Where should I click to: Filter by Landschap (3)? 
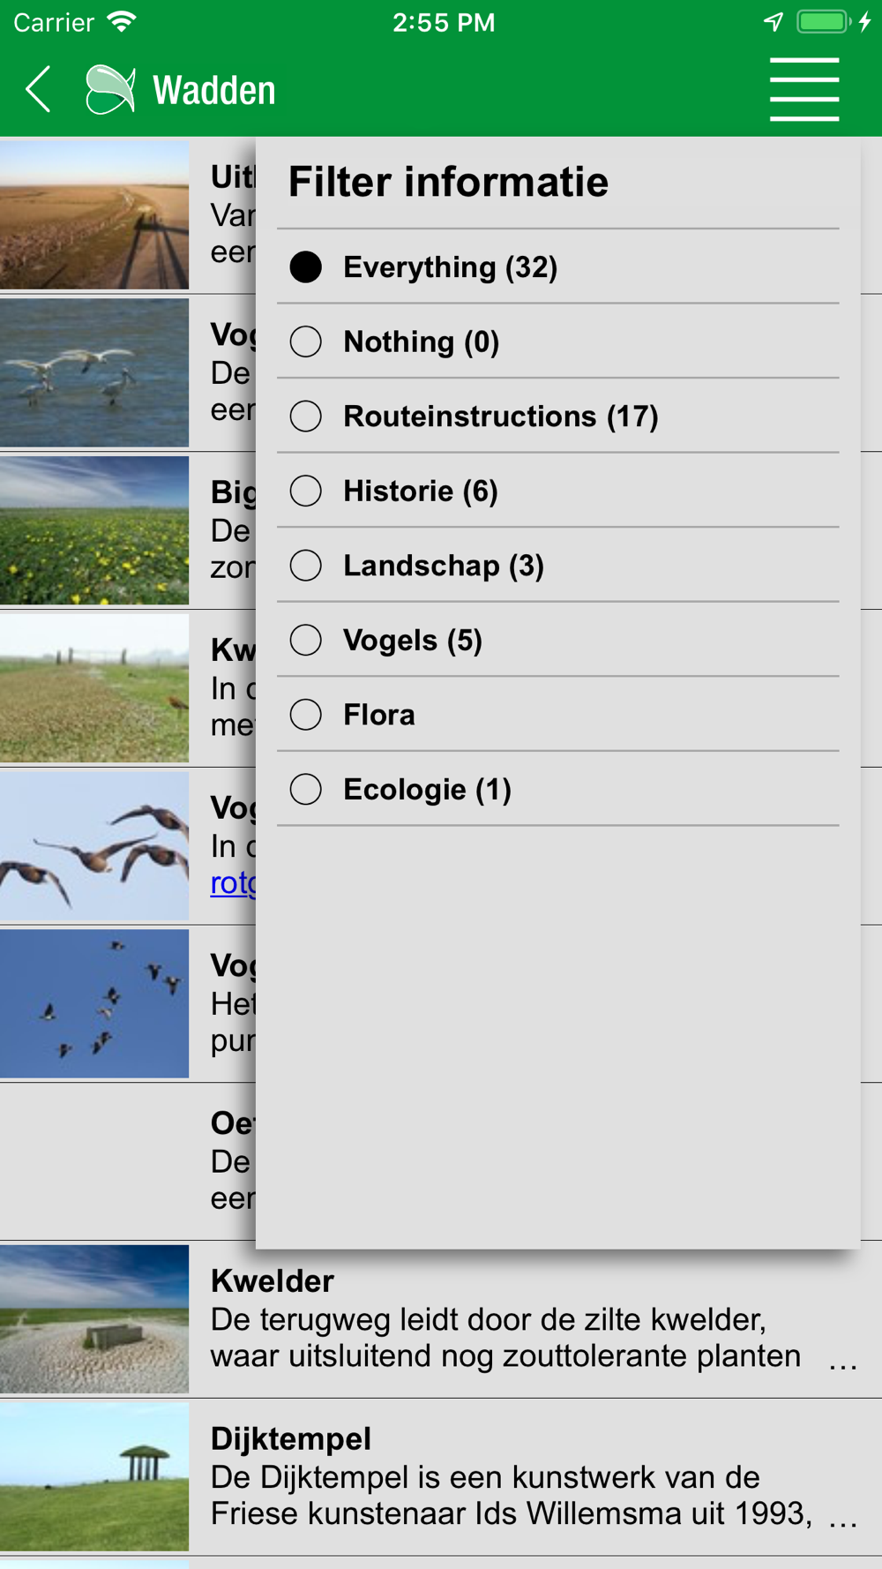[x=557, y=565]
